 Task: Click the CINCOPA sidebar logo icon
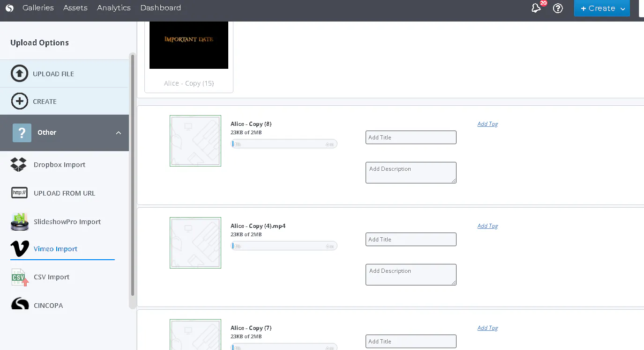coord(20,304)
